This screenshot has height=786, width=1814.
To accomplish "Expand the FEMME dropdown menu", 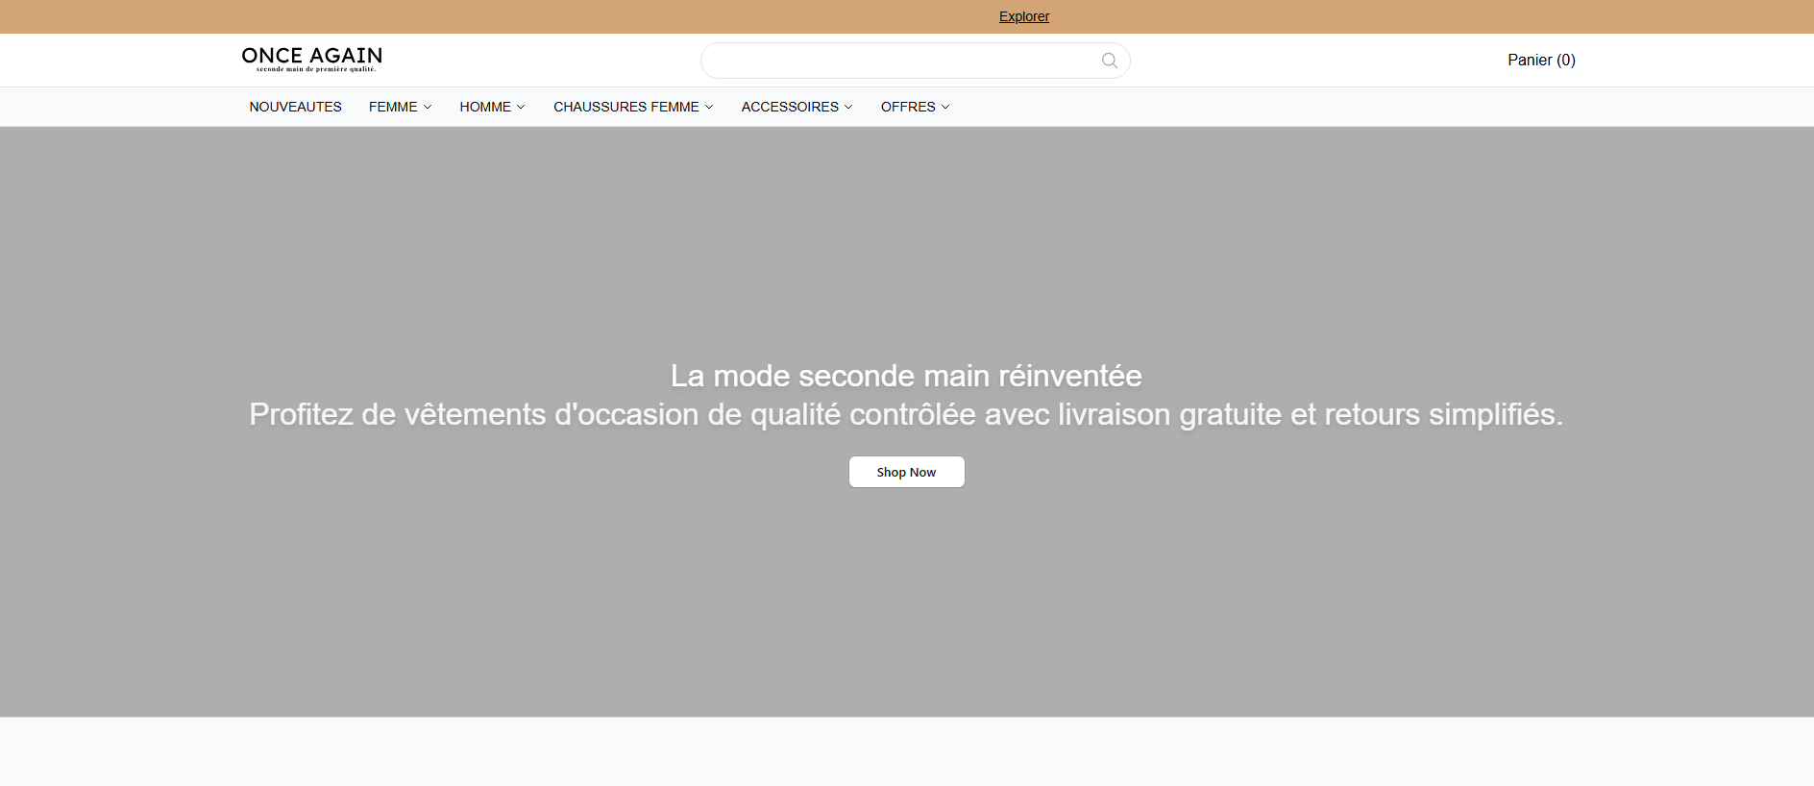I will click(400, 107).
